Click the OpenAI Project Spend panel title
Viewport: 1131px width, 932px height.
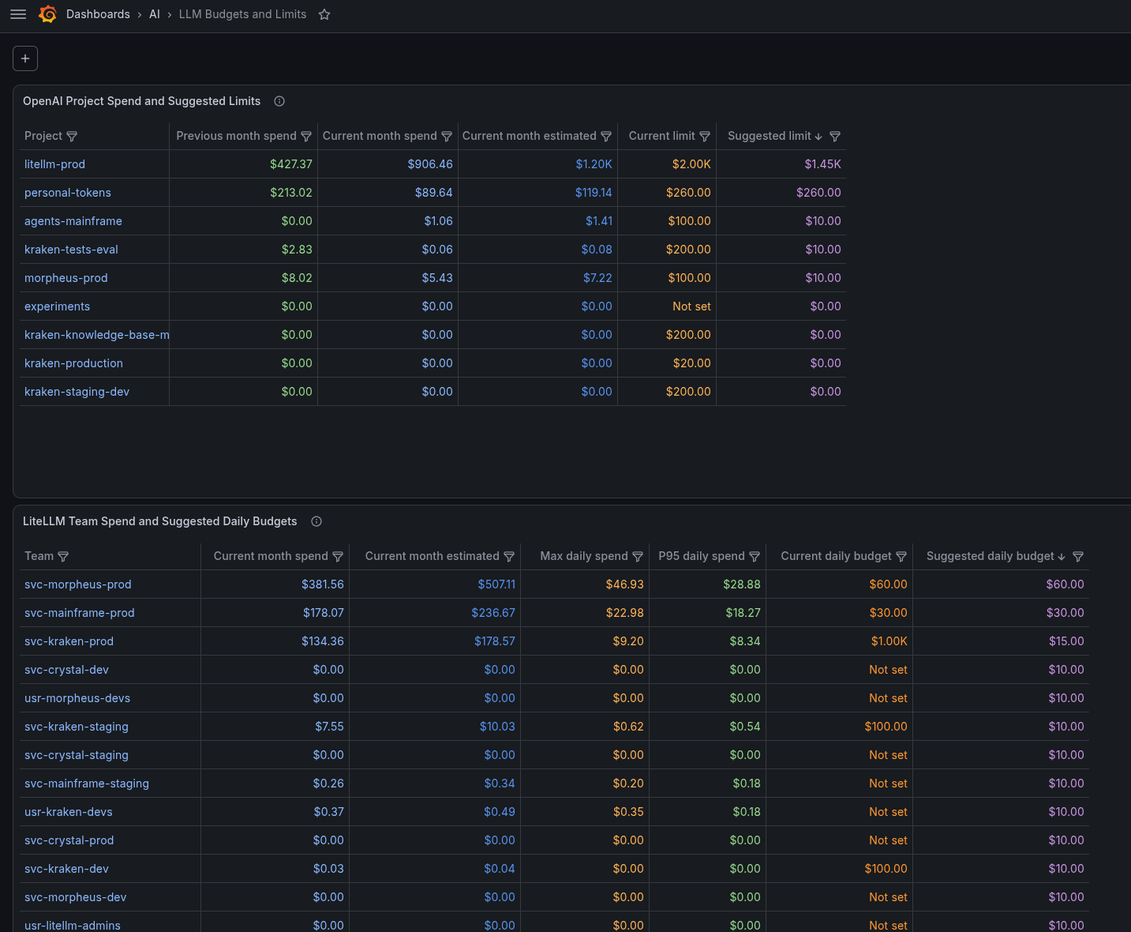click(141, 101)
